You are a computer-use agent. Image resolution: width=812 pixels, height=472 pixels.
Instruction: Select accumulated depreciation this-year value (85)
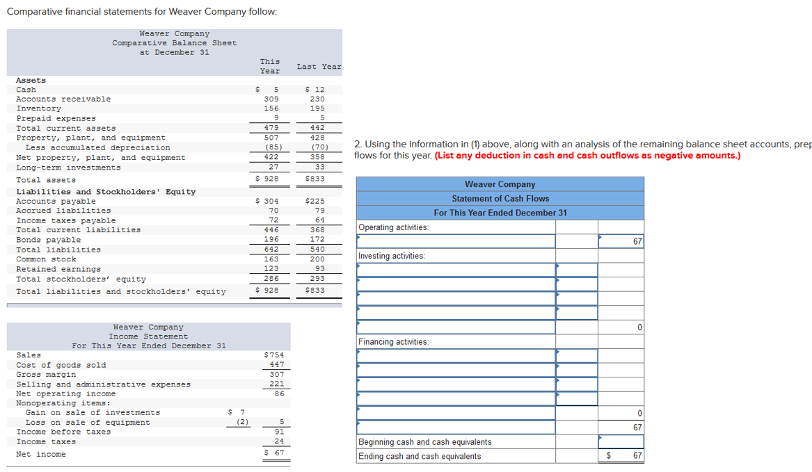point(273,147)
